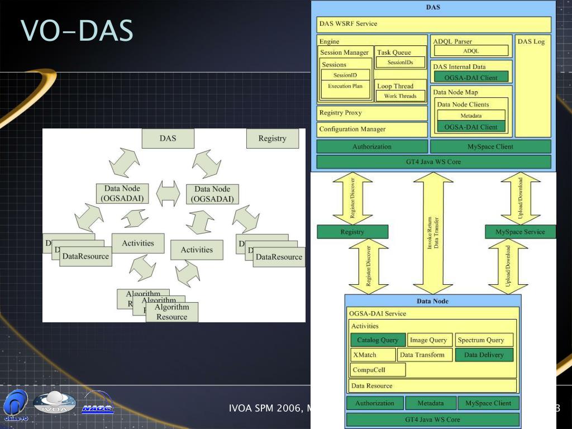Select the Spectrum Query activity
The height and width of the screenshot is (429, 572).
coord(484,340)
